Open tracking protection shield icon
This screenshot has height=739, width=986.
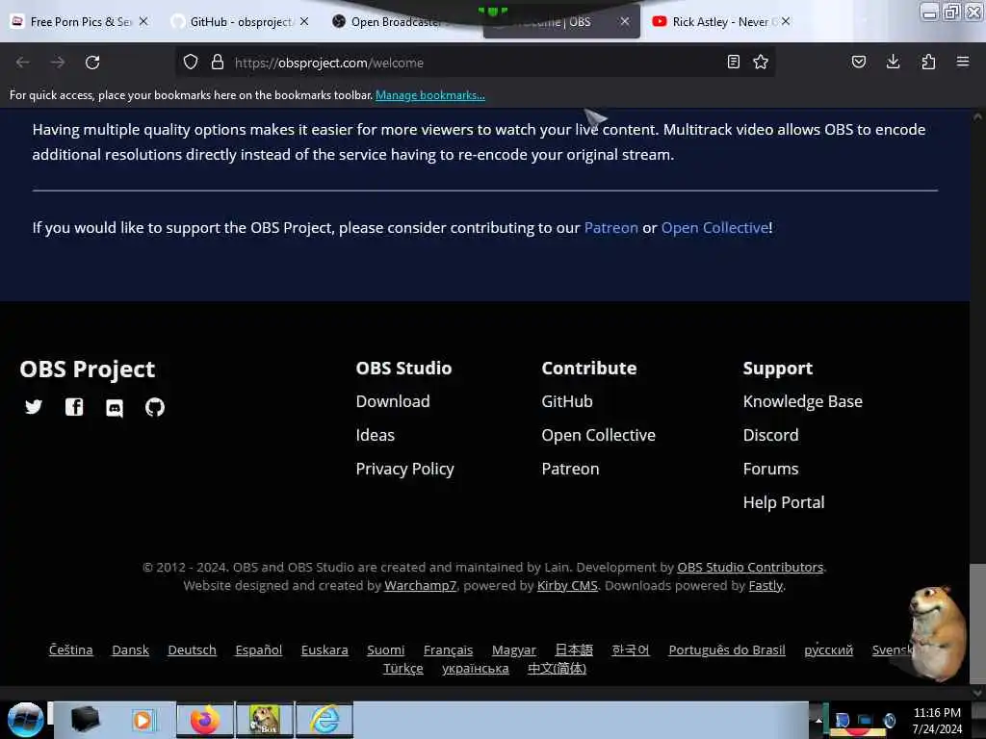pyautogui.click(x=191, y=62)
